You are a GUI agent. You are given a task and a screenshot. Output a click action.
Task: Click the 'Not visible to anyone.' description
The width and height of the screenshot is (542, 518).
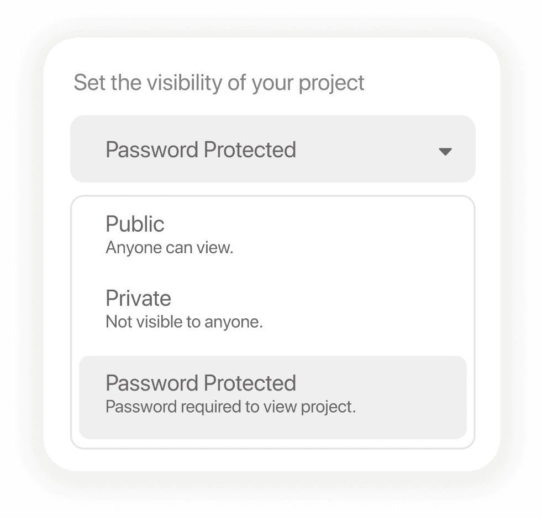(184, 322)
